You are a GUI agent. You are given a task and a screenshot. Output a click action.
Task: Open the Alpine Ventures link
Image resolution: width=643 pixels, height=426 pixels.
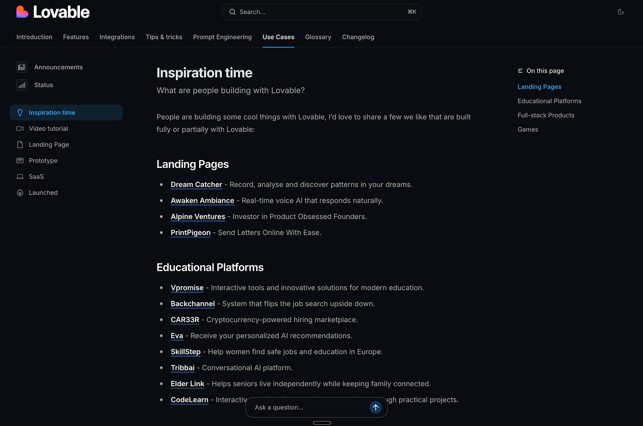[198, 217]
